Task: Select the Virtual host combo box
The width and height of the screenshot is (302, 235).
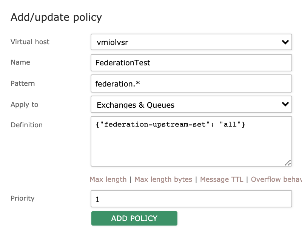Action: coord(189,42)
